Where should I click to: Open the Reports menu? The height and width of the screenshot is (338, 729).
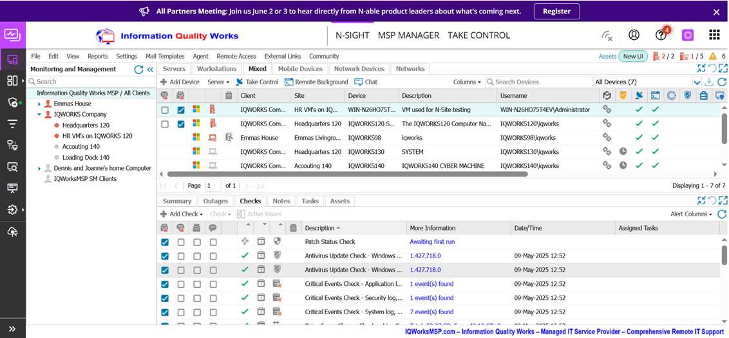[97, 57]
